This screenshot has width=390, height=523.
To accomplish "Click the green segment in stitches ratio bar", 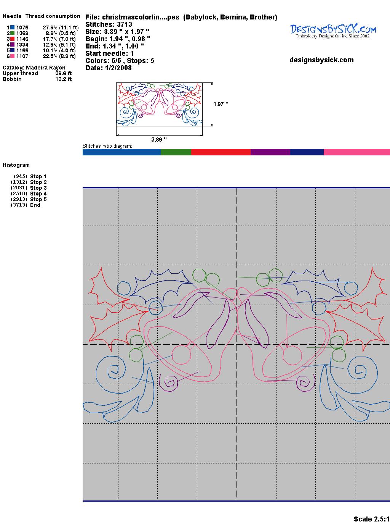I will pyautogui.click(x=176, y=152).
